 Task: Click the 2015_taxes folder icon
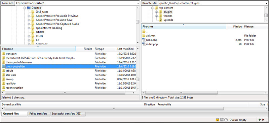33,12
